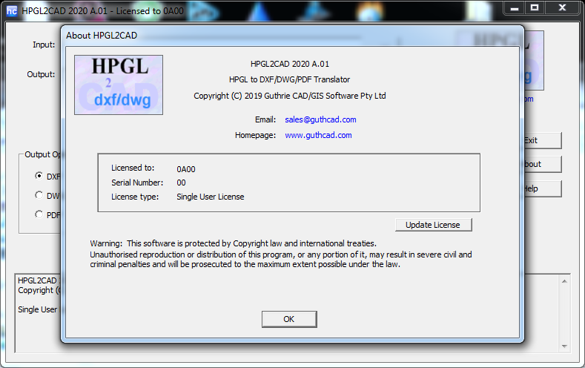Screen dimensions: 585x368
Task: Click the hc application icon in title bar
Action: click(x=12, y=11)
